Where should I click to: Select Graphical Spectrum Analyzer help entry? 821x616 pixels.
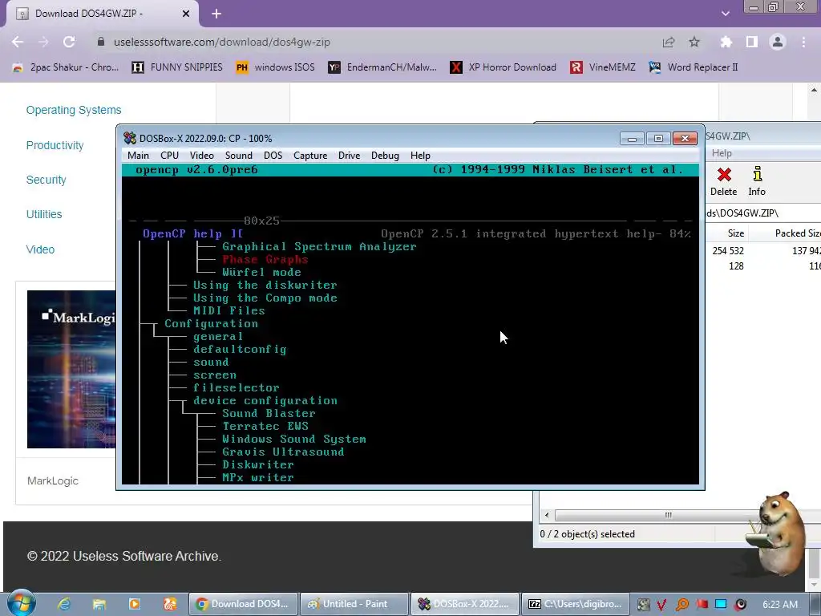(x=319, y=247)
